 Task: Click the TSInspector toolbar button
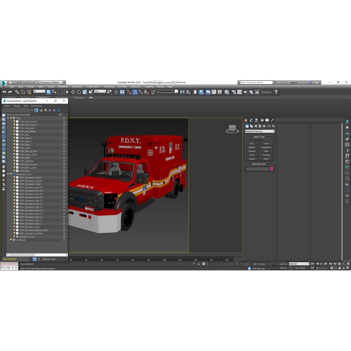266,92
